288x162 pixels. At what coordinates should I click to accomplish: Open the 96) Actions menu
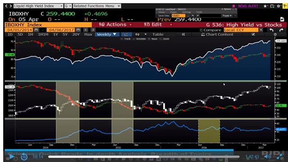coord(115,25)
